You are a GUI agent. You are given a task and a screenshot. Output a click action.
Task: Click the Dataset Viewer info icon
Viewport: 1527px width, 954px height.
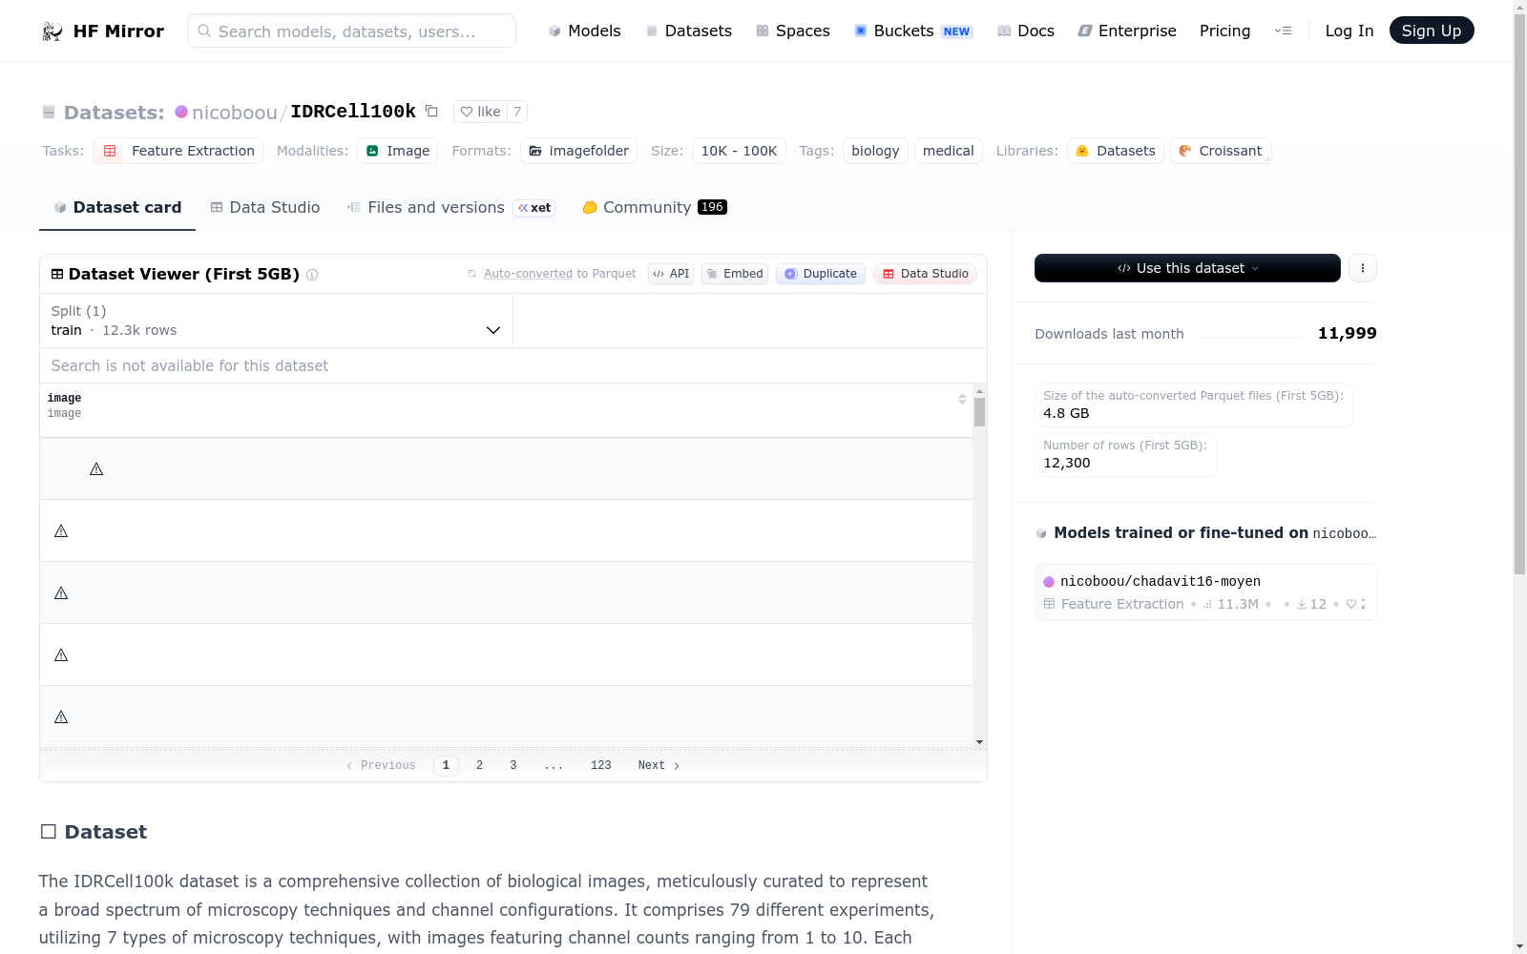[x=312, y=275]
